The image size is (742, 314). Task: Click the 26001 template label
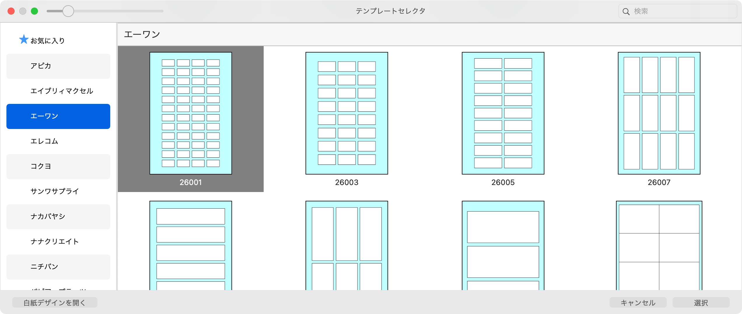click(191, 182)
